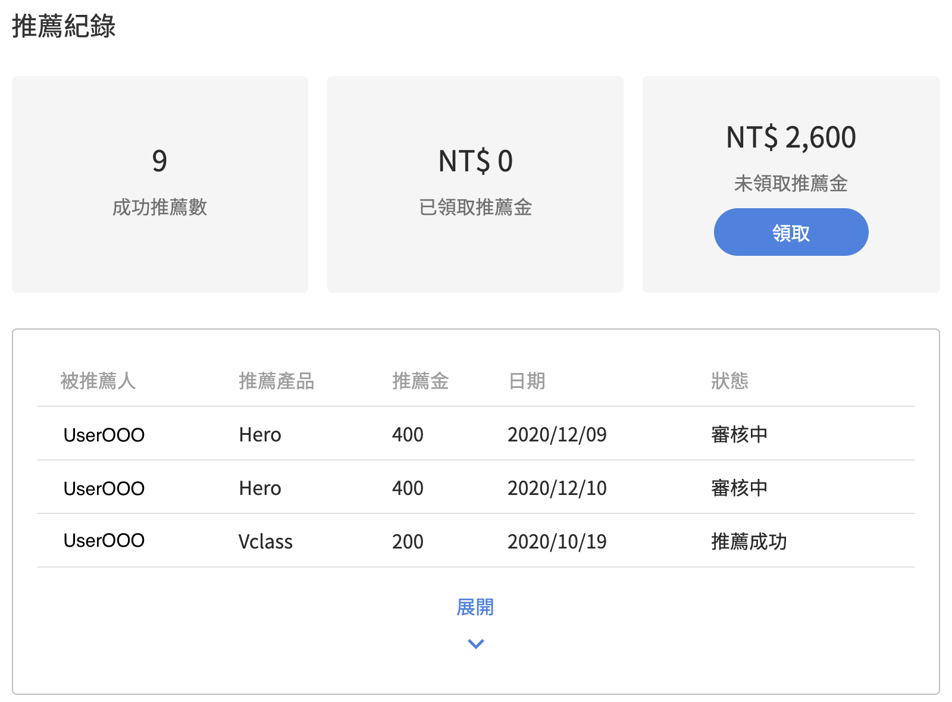Click the blue 領取 claim button
Image resolution: width=952 pixels, height=702 pixels.
click(x=791, y=232)
